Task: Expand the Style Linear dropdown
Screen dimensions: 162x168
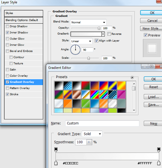Action: (x=81, y=41)
